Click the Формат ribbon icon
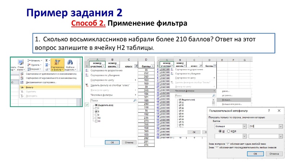Screen dimensions: 288x162 [x=29, y=69]
